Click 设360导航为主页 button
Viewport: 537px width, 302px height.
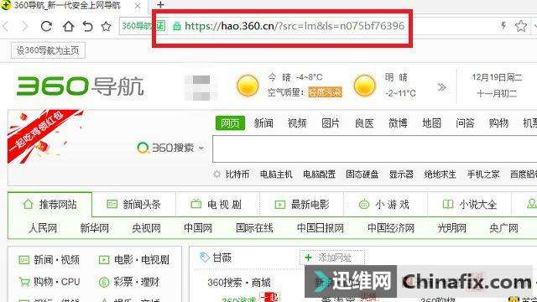(x=48, y=50)
